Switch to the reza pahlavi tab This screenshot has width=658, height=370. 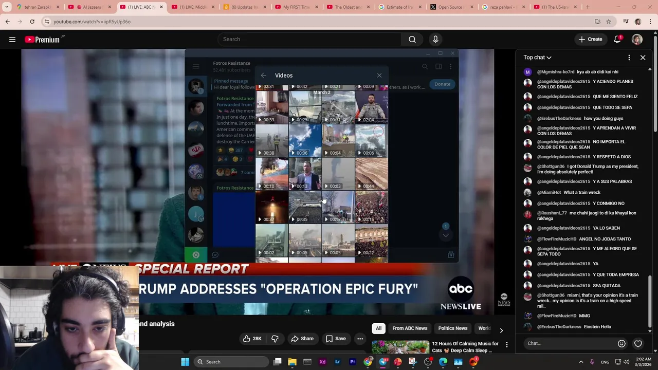(503, 7)
